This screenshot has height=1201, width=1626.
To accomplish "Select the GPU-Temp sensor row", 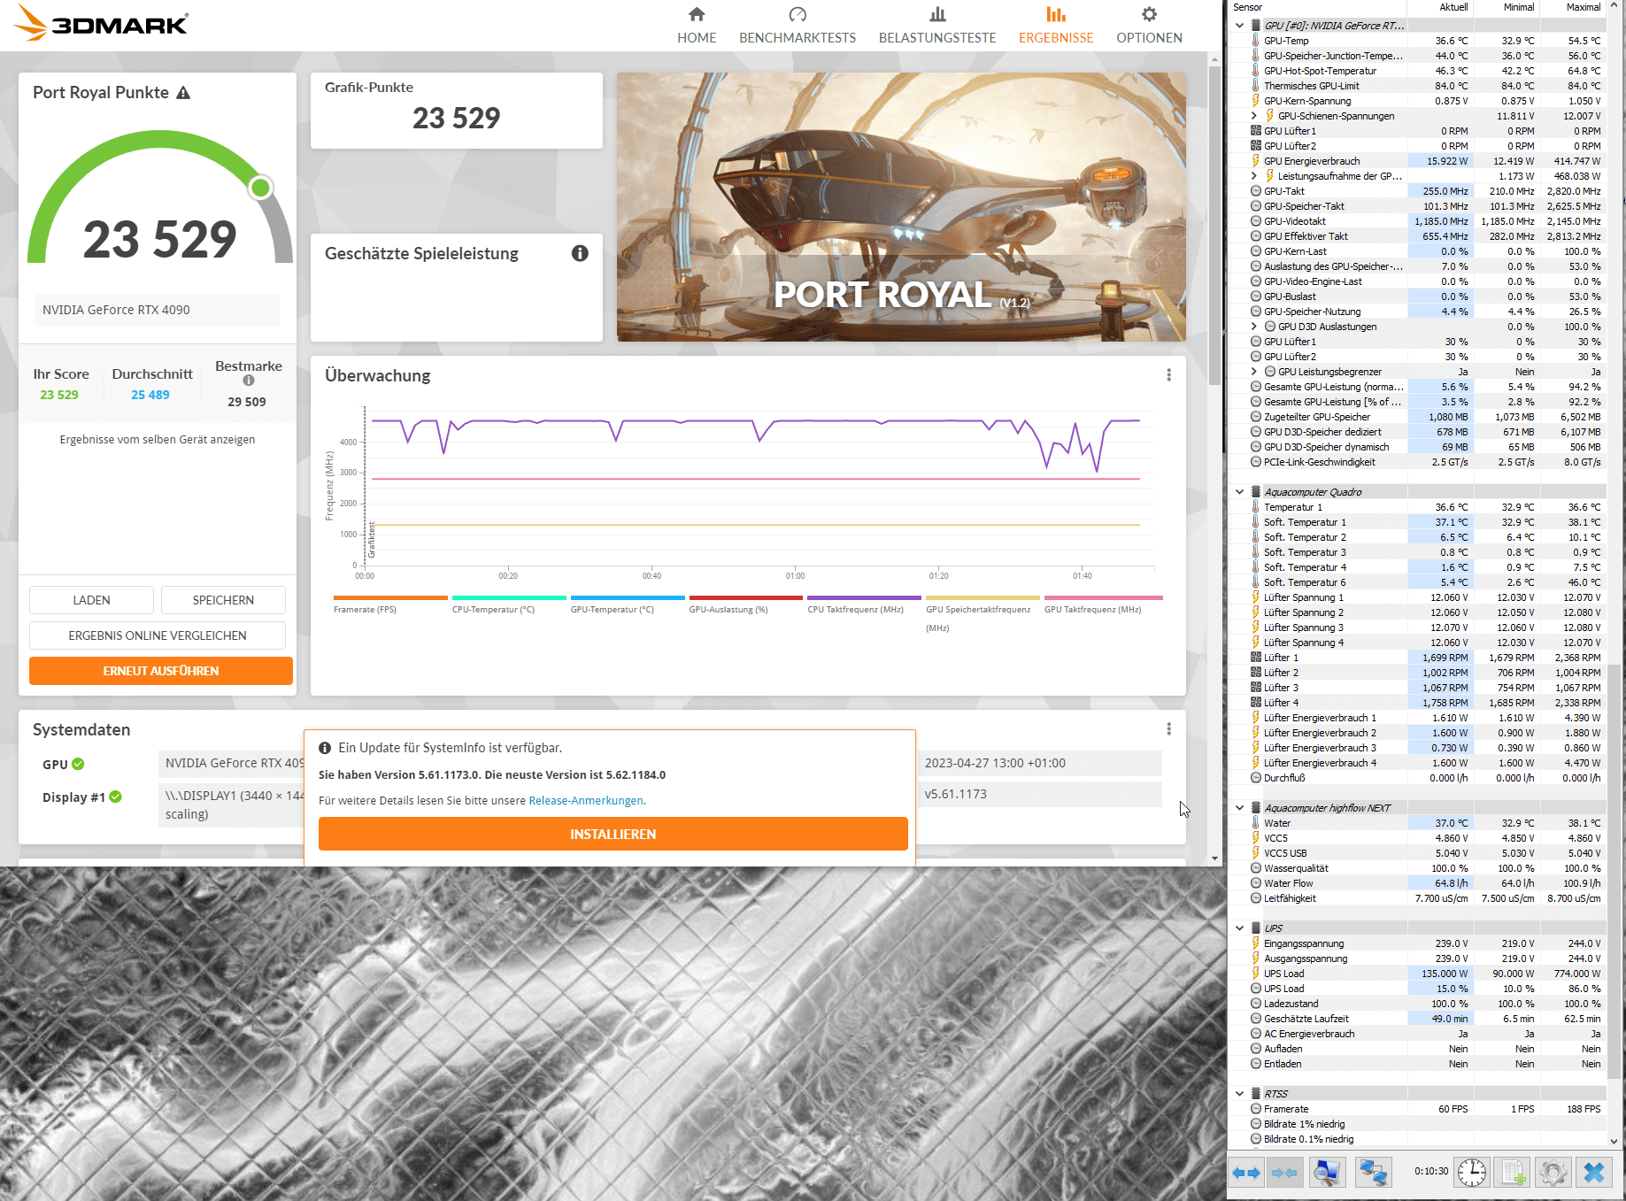I will click(1417, 41).
